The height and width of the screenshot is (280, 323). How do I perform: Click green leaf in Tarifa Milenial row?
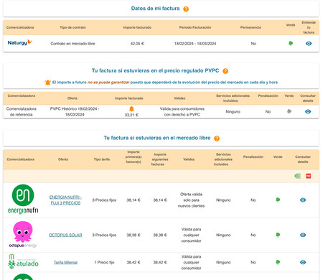click(x=278, y=262)
